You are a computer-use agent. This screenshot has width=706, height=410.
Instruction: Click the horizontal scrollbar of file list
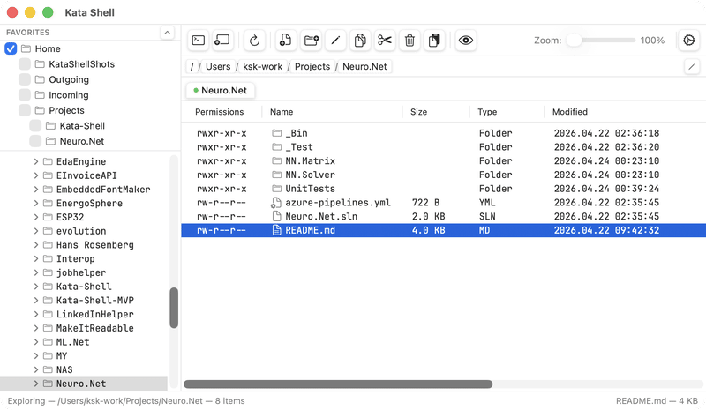click(338, 384)
